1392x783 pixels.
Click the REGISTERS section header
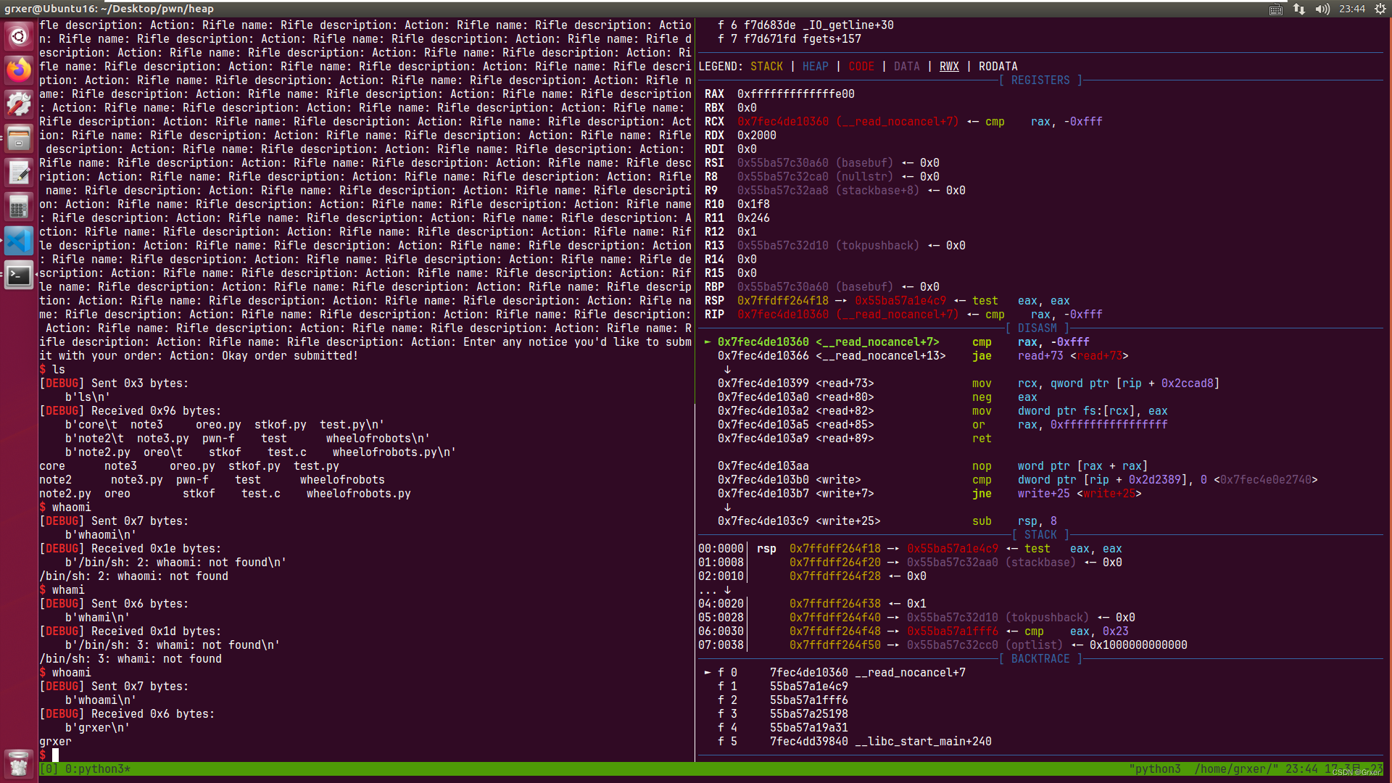pos(1040,80)
